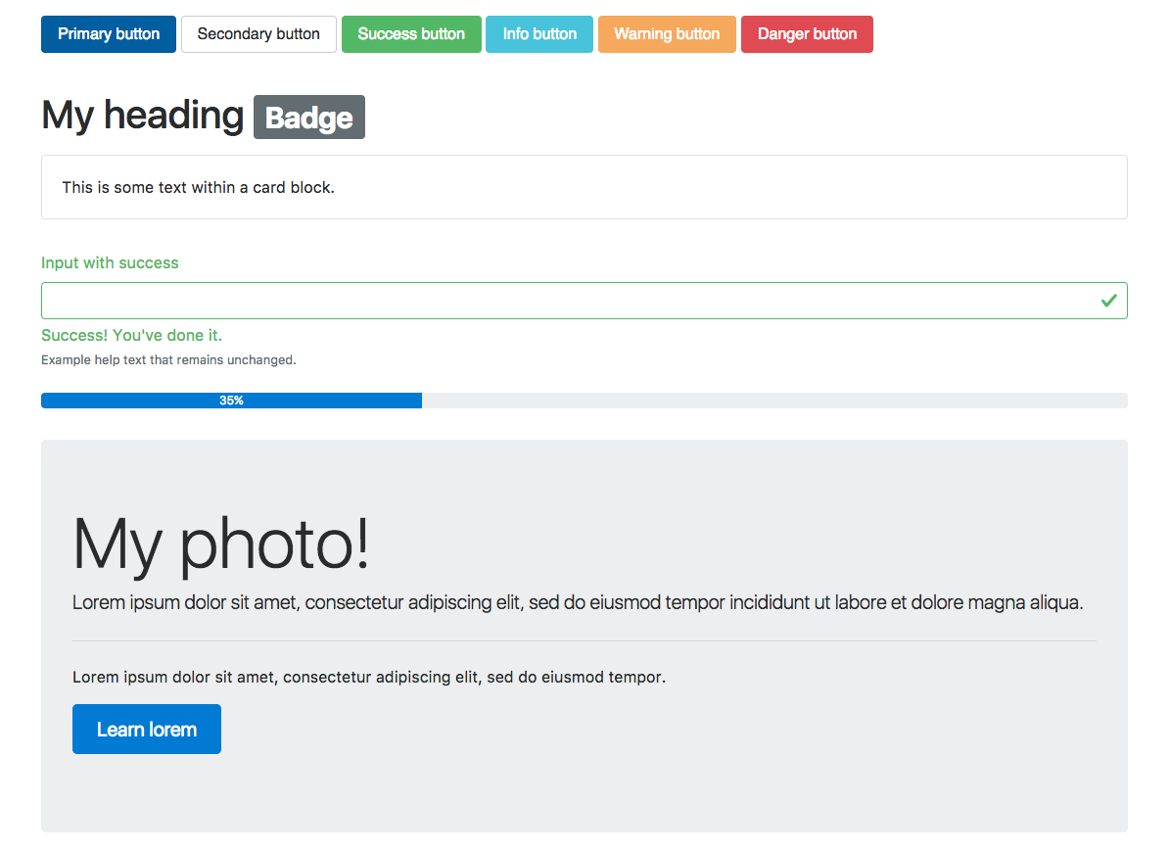Click the green Success button
Image resolution: width=1169 pixels, height=851 pixels.
[x=411, y=34]
